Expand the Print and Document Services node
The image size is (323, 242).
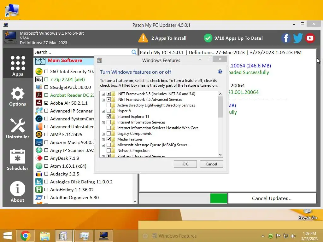pyautogui.click(x=103, y=156)
